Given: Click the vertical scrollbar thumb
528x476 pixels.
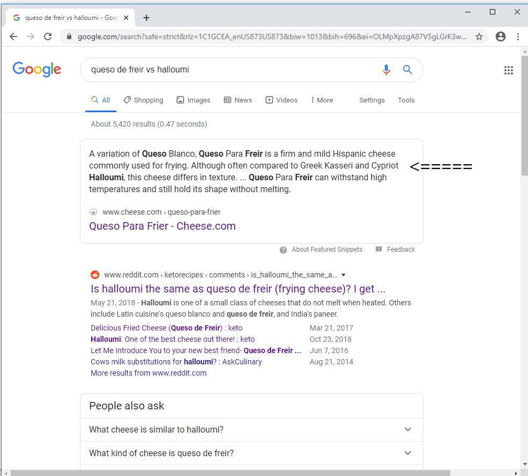Looking at the screenshot, I should click(x=525, y=115).
